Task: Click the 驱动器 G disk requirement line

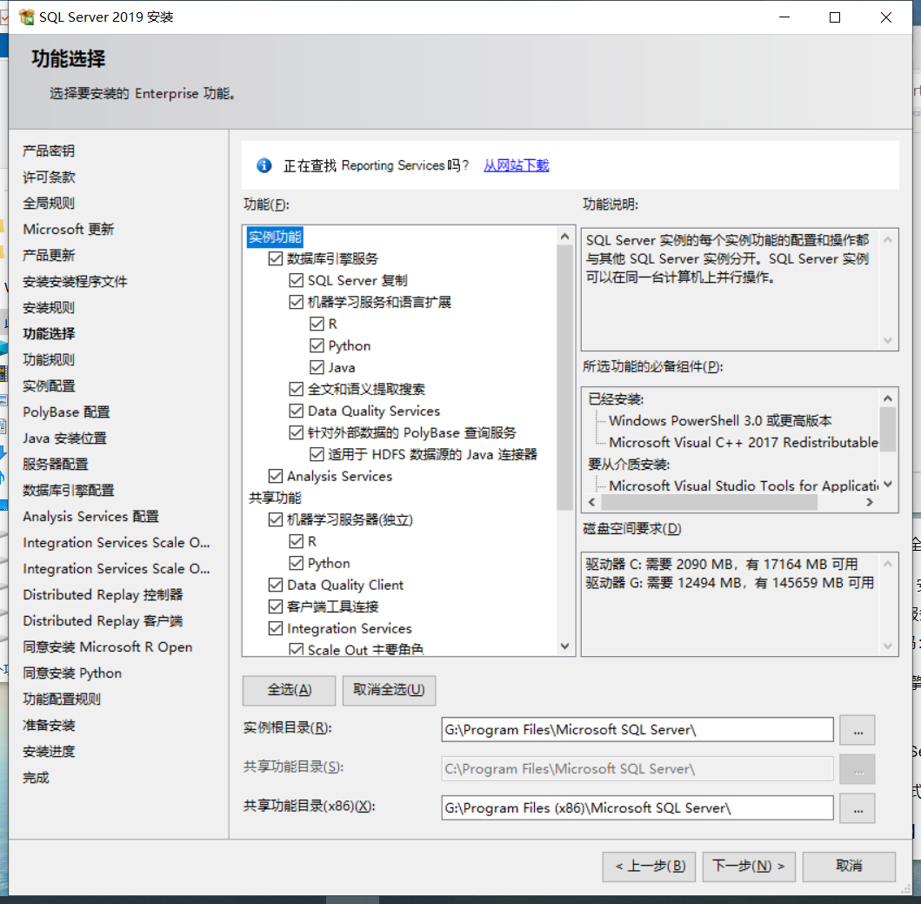Action: pos(730,583)
